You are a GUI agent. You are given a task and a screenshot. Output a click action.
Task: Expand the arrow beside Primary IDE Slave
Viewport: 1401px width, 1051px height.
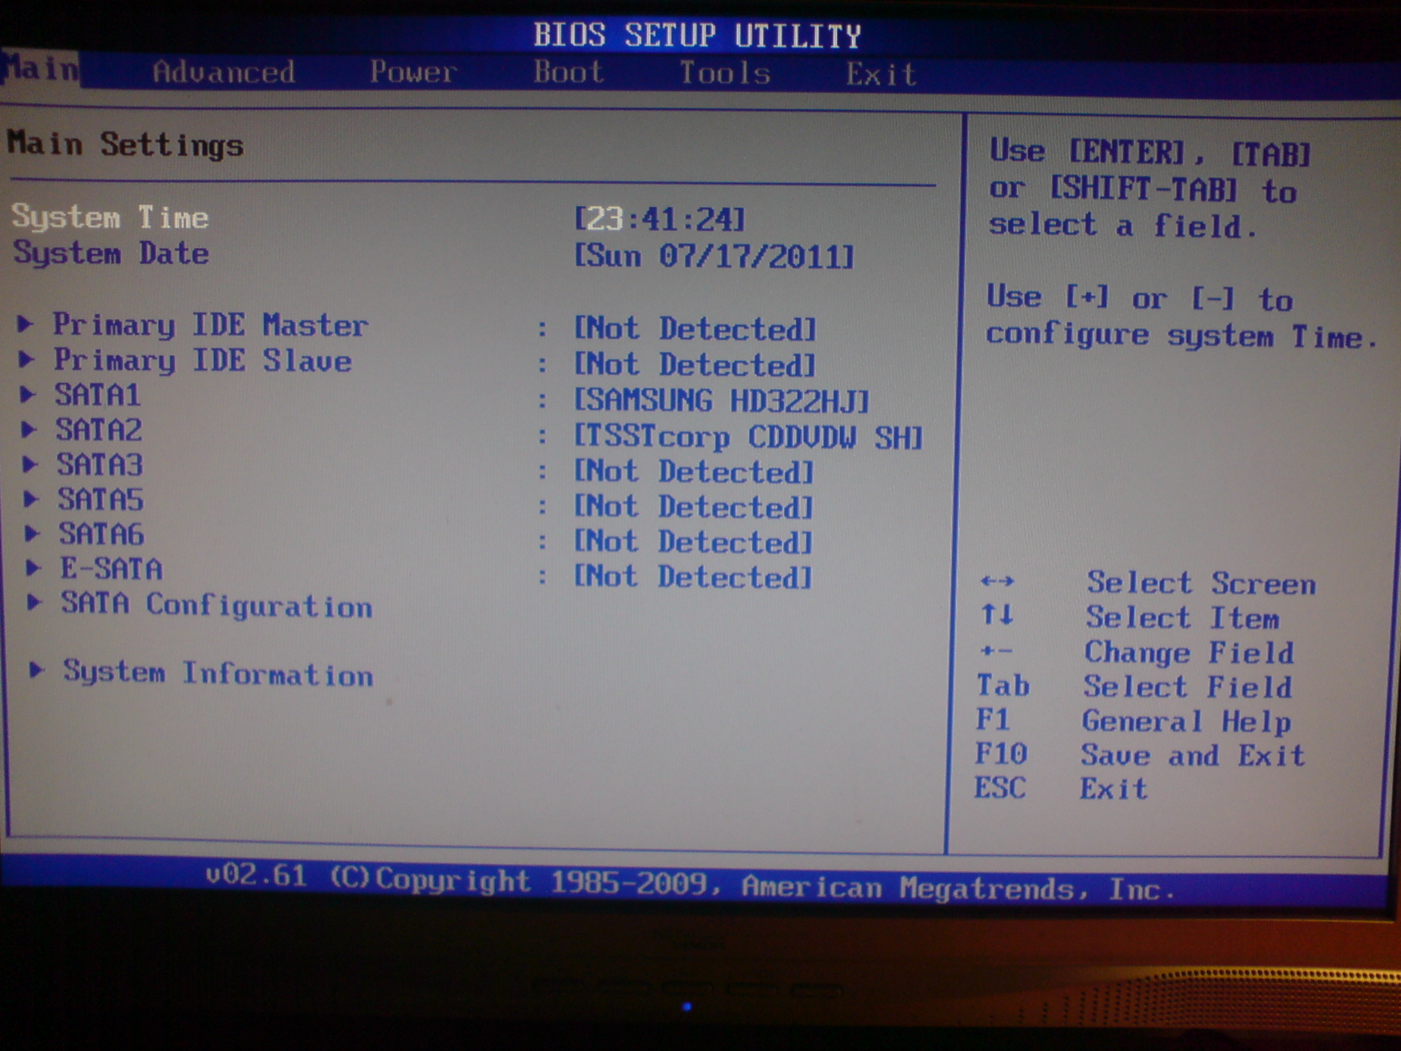(27, 359)
